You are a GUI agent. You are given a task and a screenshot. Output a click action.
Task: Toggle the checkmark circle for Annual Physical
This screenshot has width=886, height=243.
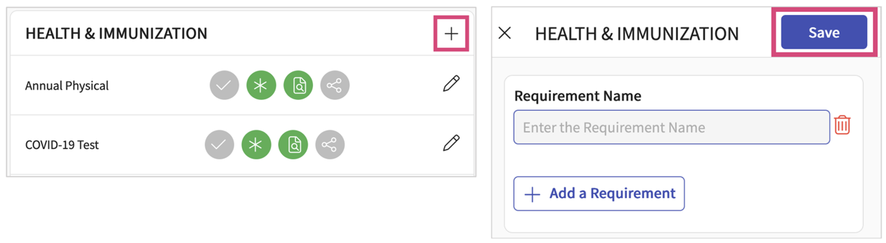pos(224,85)
